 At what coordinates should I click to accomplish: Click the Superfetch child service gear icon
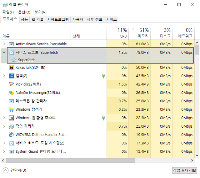click(14, 60)
